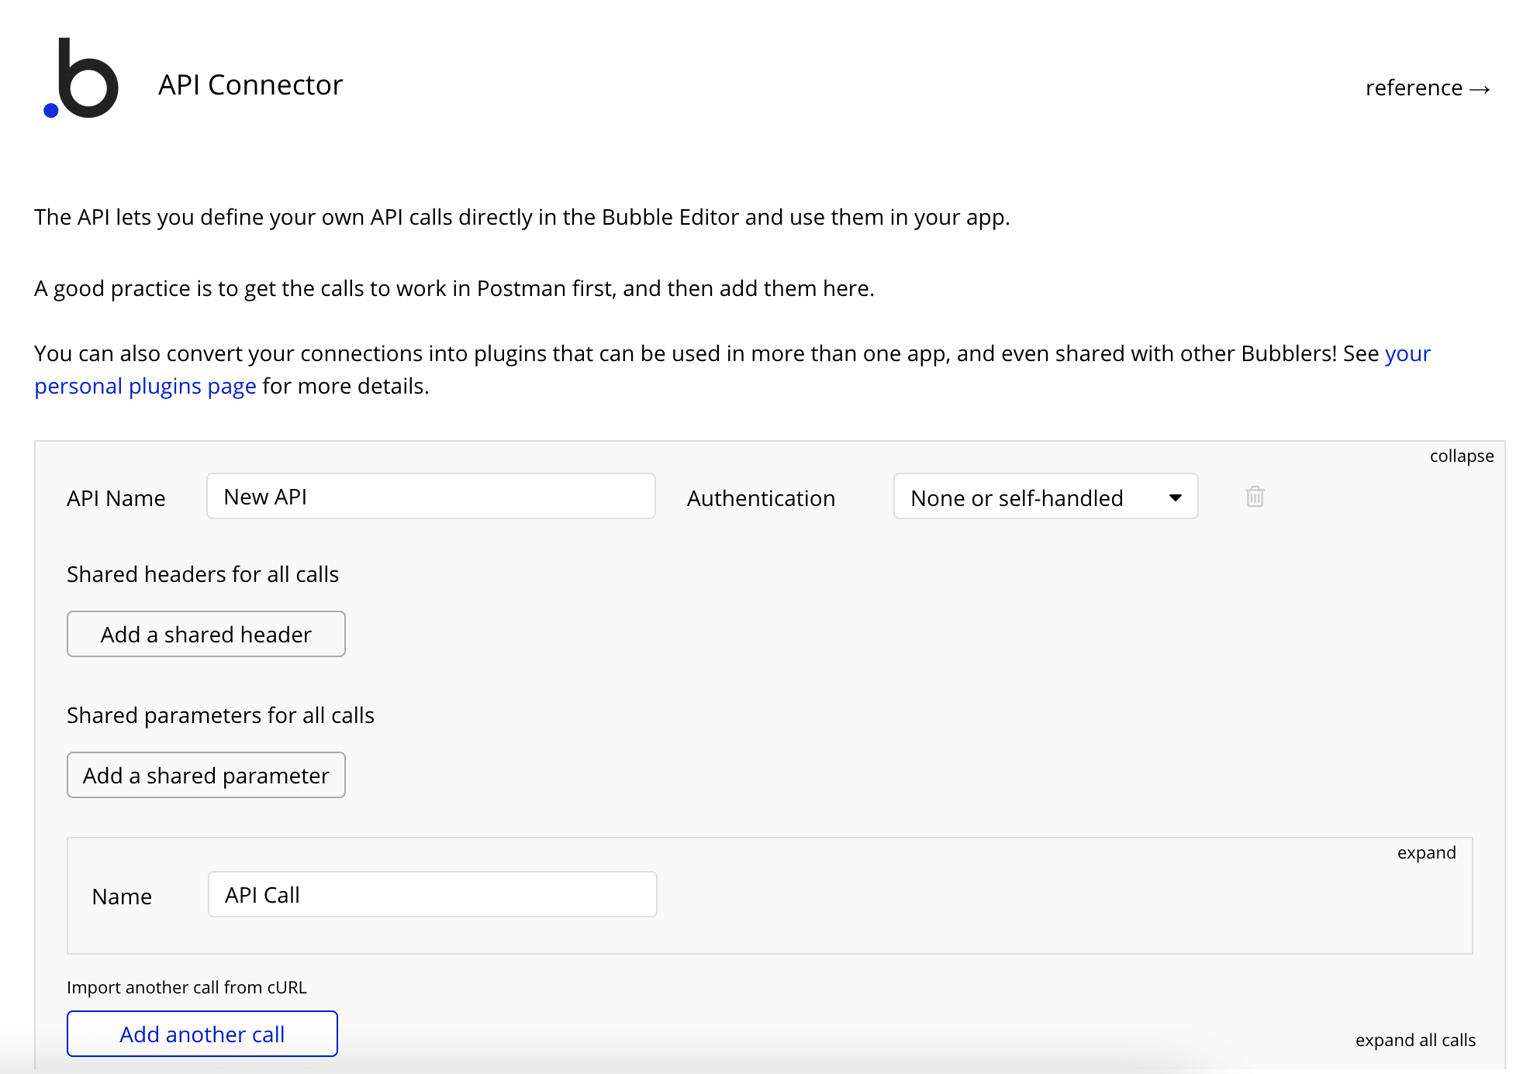The width and height of the screenshot is (1523, 1074).
Task: Click Add a shared header button
Action: (205, 635)
